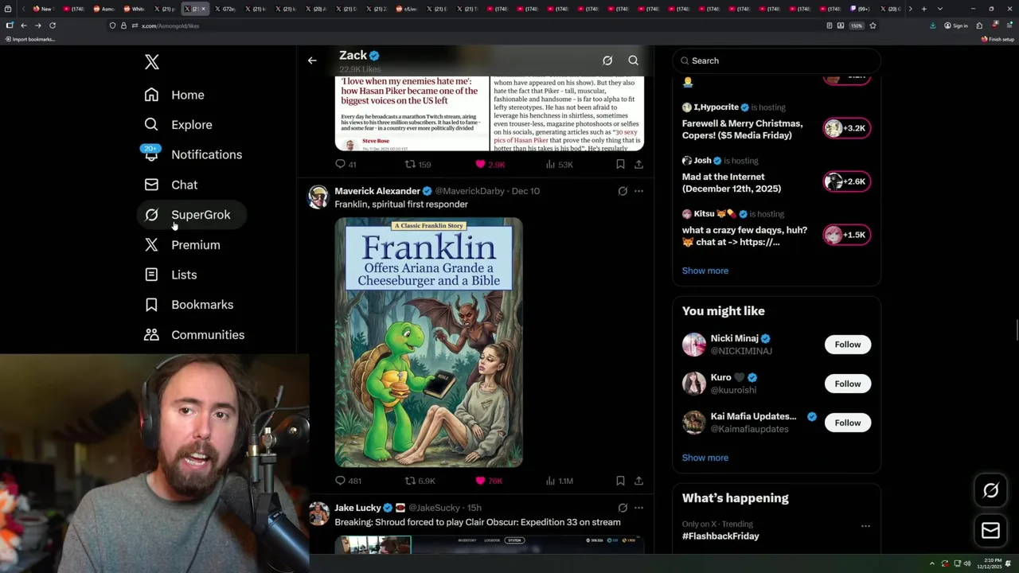Image resolution: width=1019 pixels, height=573 pixels.
Task: Open Jake Lucky profile name link
Action: tap(357, 508)
